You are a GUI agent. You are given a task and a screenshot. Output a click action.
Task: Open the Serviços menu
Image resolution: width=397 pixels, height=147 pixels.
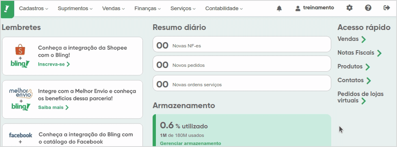pos(183,9)
